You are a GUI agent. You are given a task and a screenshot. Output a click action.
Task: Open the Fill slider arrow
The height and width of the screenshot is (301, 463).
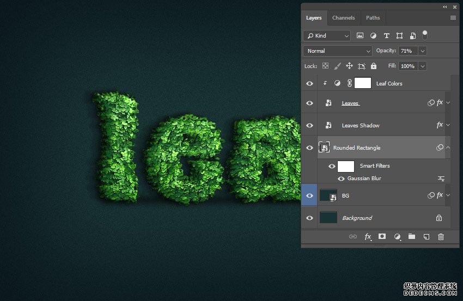[x=423, y=66]
